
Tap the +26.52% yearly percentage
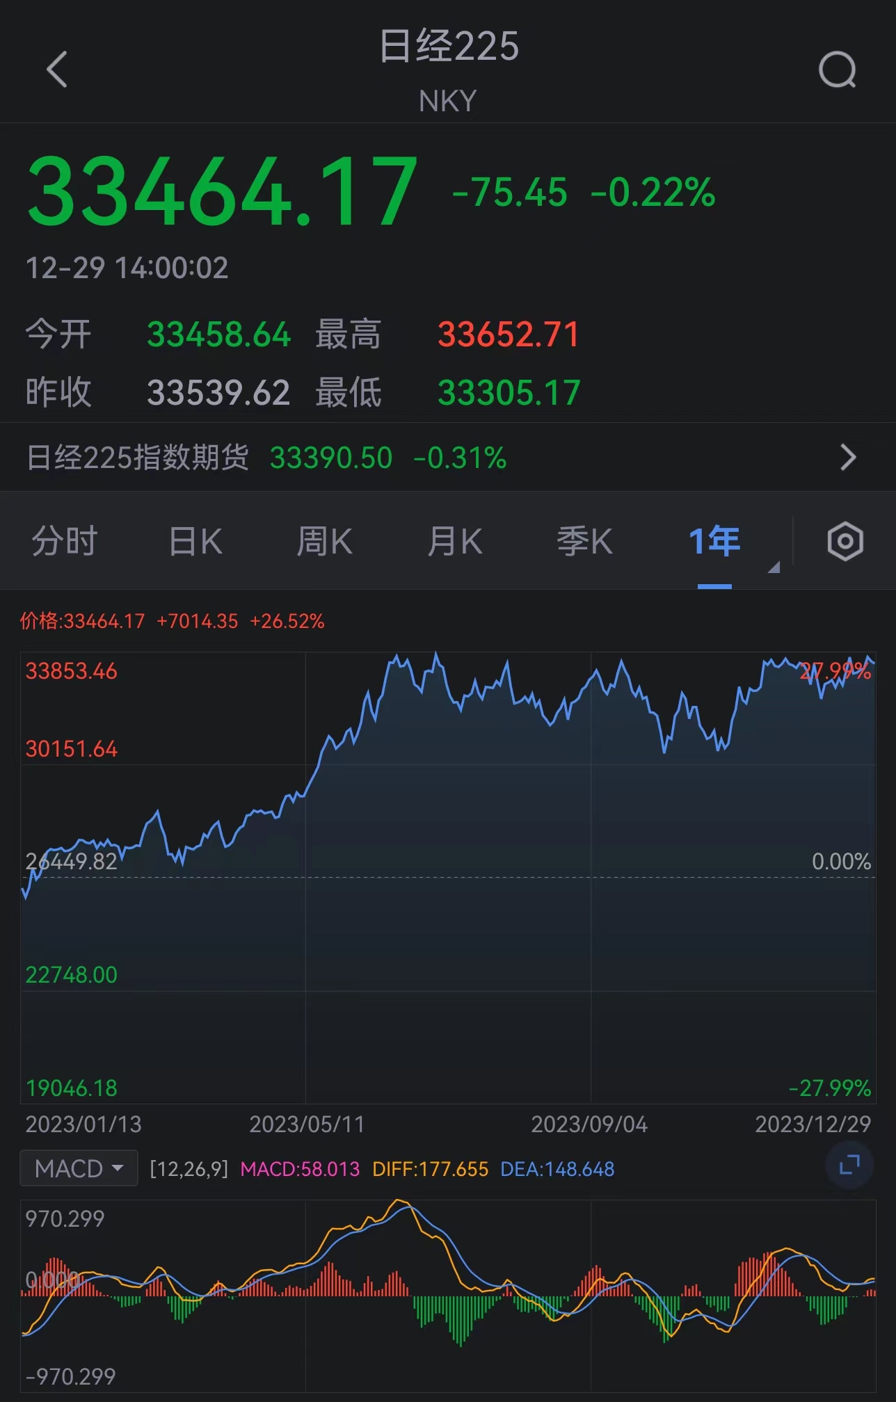[287, 621]
